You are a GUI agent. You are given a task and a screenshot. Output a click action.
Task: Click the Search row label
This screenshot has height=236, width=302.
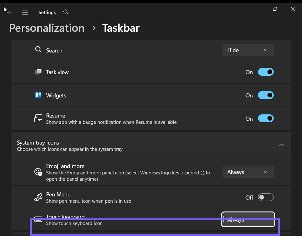[x=54, y=51]
